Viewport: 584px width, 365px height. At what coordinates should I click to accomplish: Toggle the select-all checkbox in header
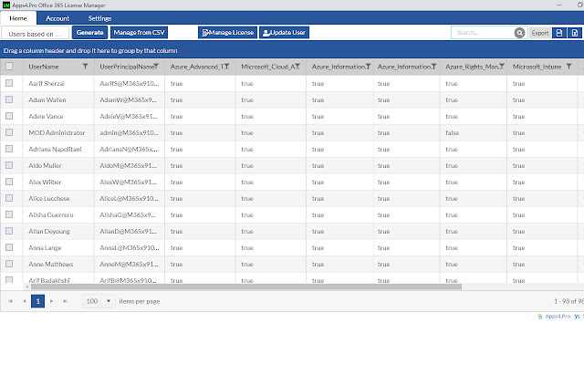(x=9, y=67)
